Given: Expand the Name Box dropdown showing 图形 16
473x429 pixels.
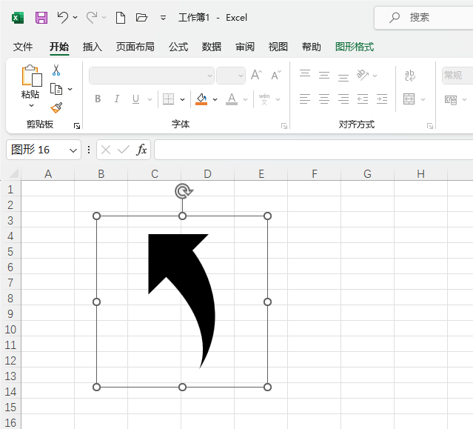Looking at the screenshot, I should tap(73, 150).
